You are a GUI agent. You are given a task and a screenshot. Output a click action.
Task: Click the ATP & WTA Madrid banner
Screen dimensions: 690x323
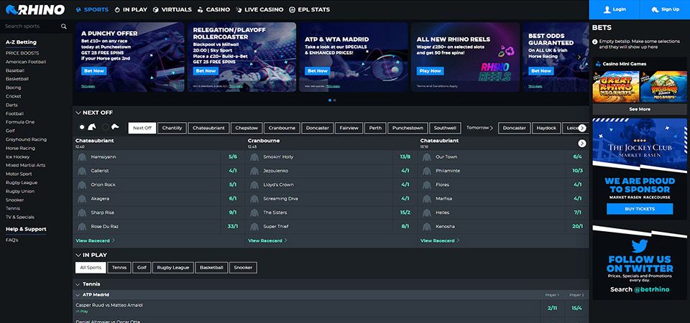click(x=353, y=57)
